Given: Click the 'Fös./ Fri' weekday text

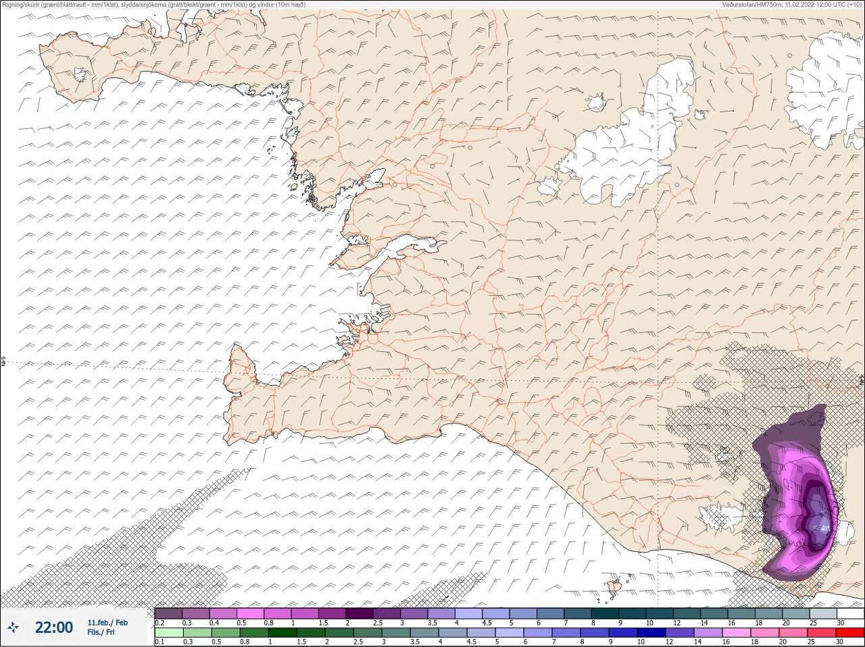Looking at the screenshot, I should click(x=101, y=633).
